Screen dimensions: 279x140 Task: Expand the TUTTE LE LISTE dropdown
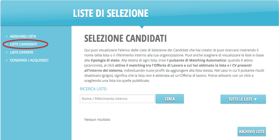tap(243, 99)
